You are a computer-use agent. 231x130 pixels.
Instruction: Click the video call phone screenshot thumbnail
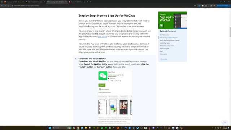tap(123, 107)
